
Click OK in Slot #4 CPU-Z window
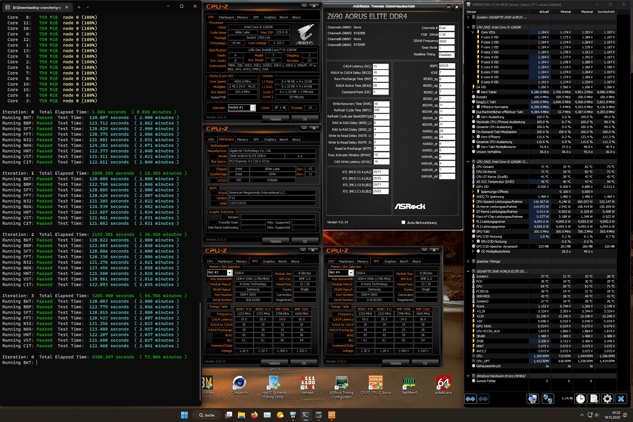[x=425, y=363]
